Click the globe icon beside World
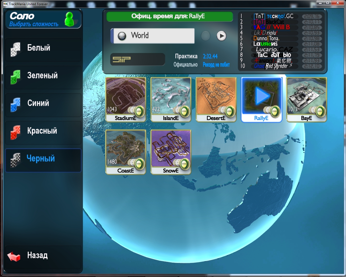The height and width of the screenshot is (277, 346). pos(122,36)
